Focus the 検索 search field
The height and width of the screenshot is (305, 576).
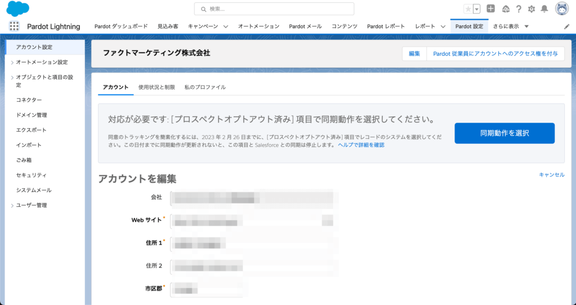click(x=274, y=9)
